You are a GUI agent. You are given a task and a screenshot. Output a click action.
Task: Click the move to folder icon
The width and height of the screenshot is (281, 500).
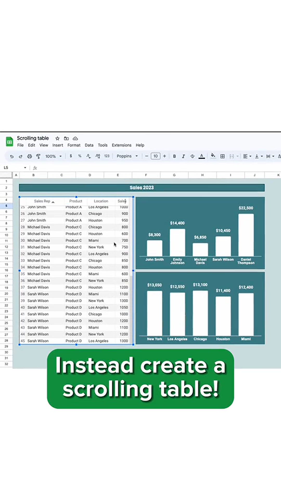[66, 139]
